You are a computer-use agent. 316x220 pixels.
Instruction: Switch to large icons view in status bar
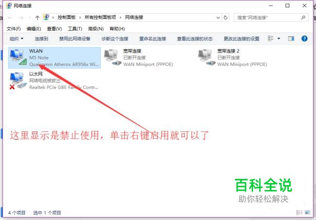pos(307,212)
